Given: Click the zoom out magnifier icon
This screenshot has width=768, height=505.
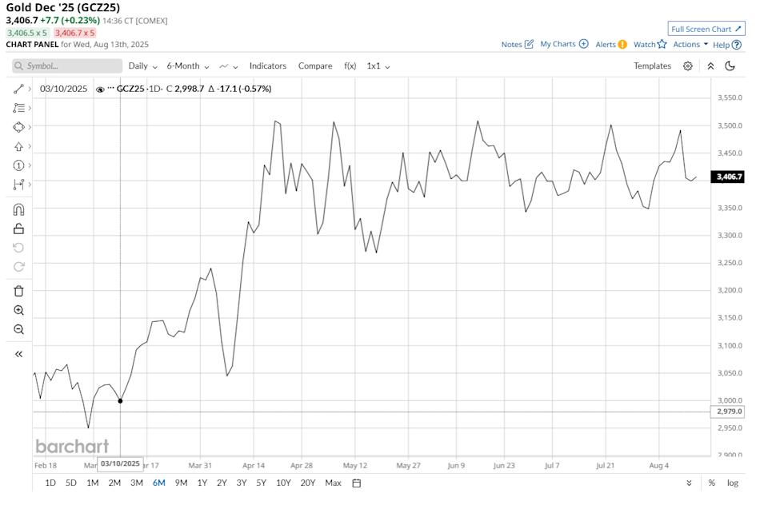Looking at the screenshot, I should coord(18,329).
